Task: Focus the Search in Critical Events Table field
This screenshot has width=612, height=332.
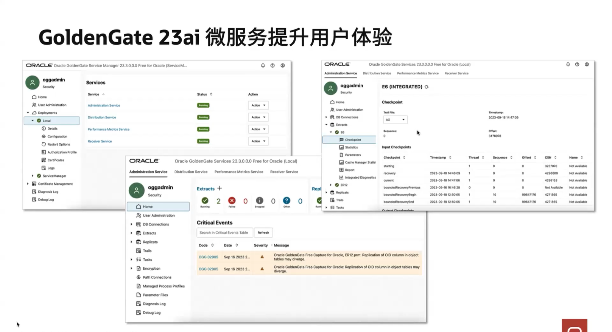Action: pos(225,233)
